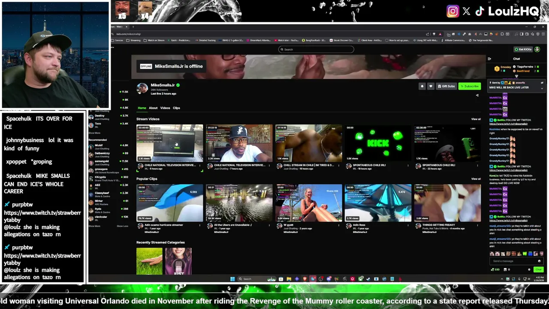
Task: Open Destiny channel in sidebar
Action: (x=107, y=117)
